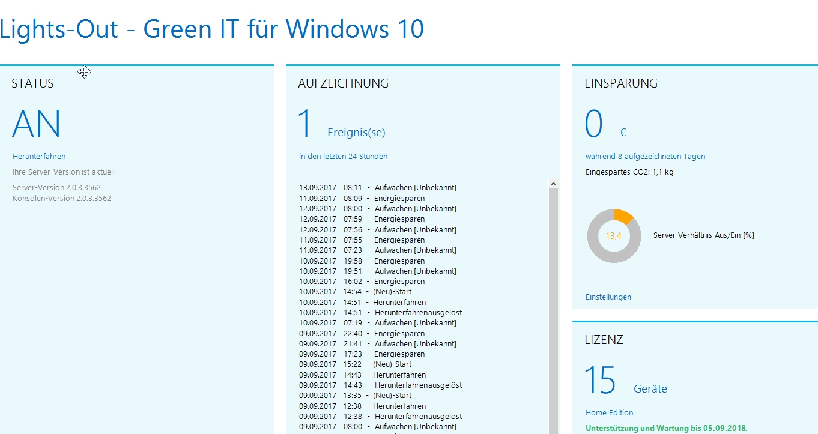818x434 pixels.
Task: Select log entry 10.09.2017 07:19 Aufwachen
Action: [378, 323]
